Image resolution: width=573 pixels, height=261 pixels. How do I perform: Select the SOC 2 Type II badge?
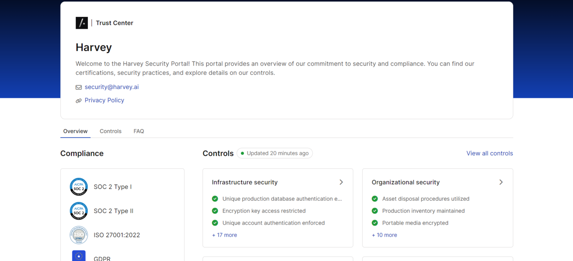[78, 211]
